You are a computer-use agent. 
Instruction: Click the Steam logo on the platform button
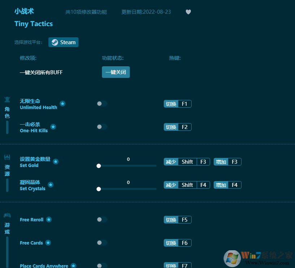pos(55,42)
